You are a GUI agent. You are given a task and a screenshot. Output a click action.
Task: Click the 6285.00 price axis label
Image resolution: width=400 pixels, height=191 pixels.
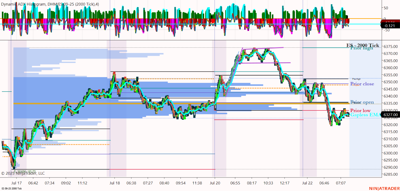(390, 175)
